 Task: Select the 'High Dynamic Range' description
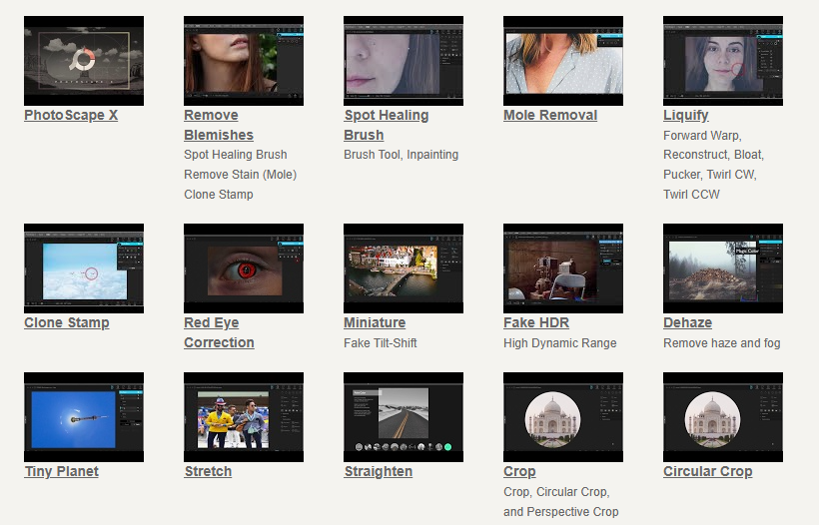coord(560,343)
